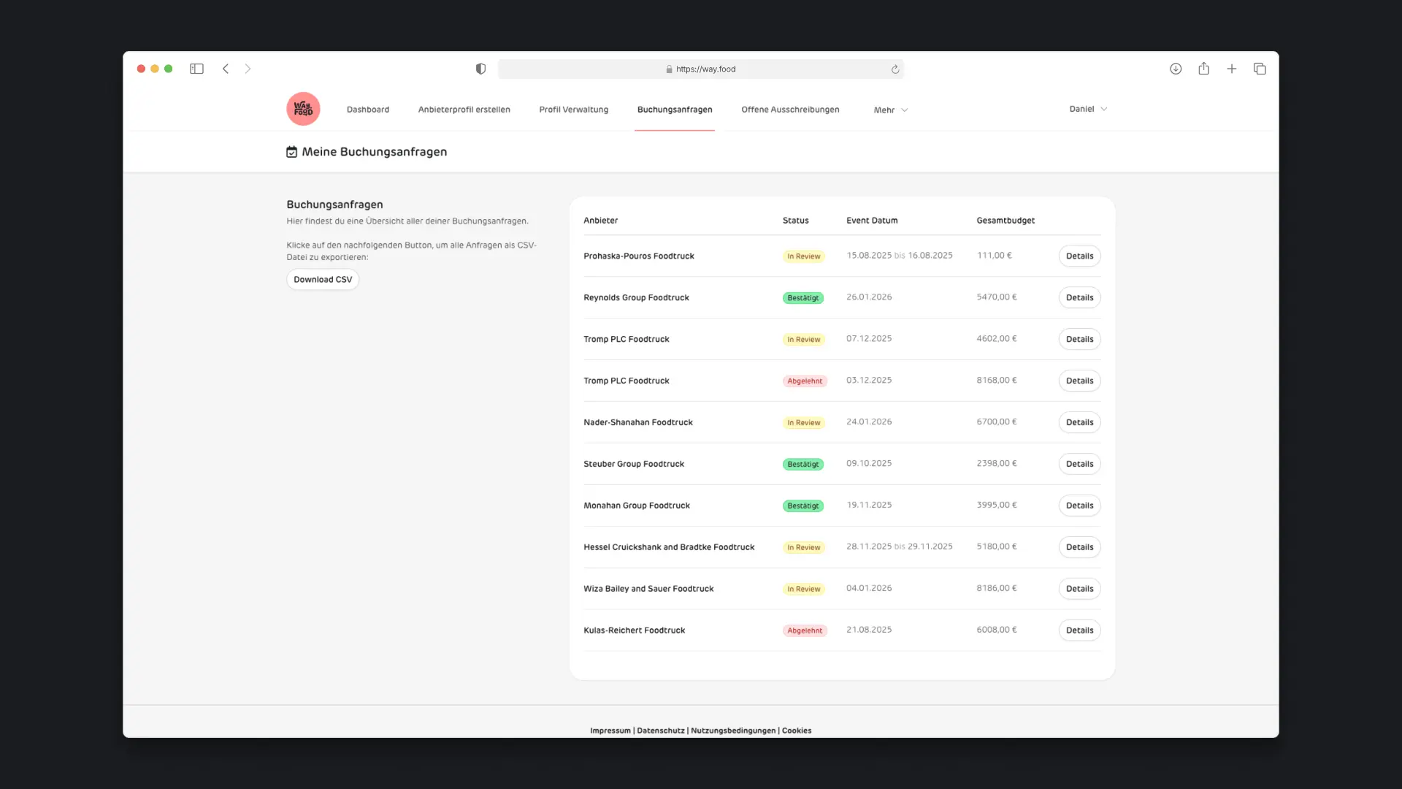Open a new tab with the plus icon
The image size is (1402, 789).
(1232, 68)
